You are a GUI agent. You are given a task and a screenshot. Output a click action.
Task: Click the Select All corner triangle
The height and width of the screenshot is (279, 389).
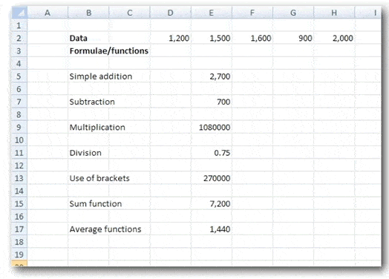click(19, 13)
